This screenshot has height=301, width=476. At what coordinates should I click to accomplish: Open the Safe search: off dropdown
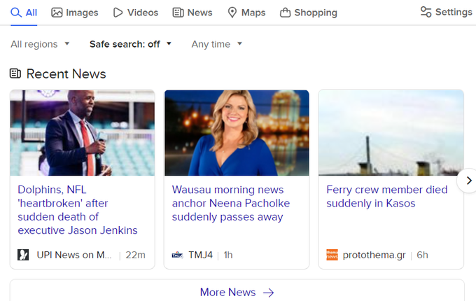point(130,44)
